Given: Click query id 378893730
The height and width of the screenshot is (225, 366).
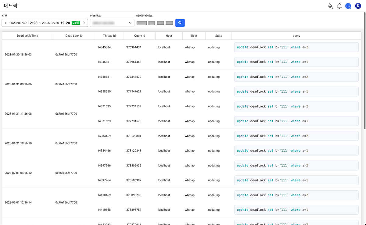Looking at the screenshot, I should 134,195.
